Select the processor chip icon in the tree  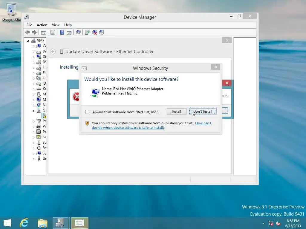(39, 132)
